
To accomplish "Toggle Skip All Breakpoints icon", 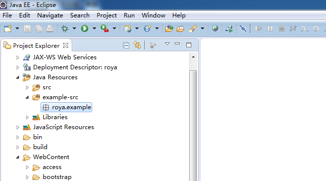I will [x=243, y=28].
